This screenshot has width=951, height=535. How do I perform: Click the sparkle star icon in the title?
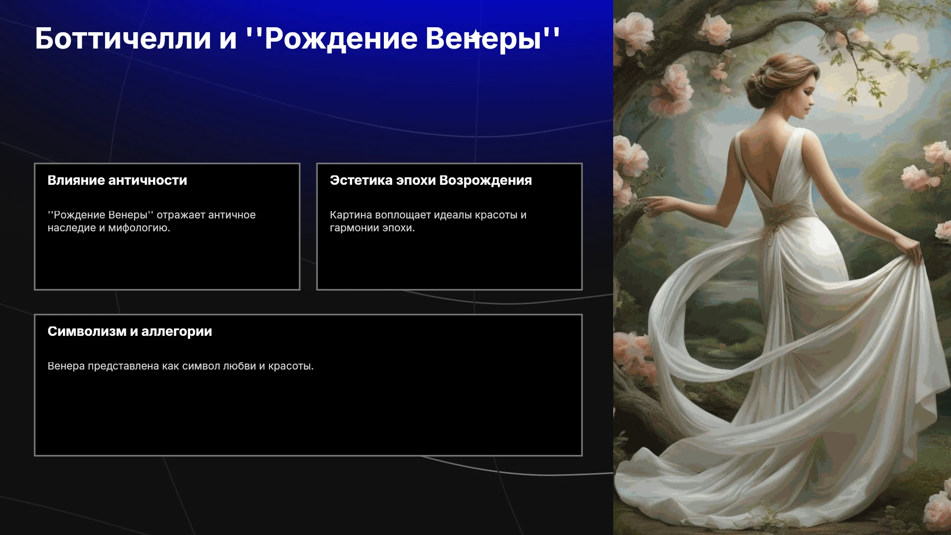point(475,36)
